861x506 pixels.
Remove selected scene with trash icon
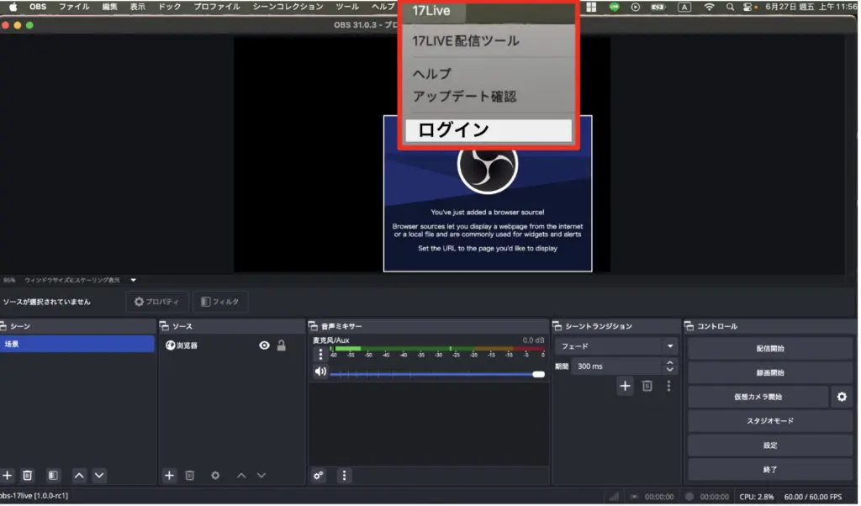[x=27, y=477]
